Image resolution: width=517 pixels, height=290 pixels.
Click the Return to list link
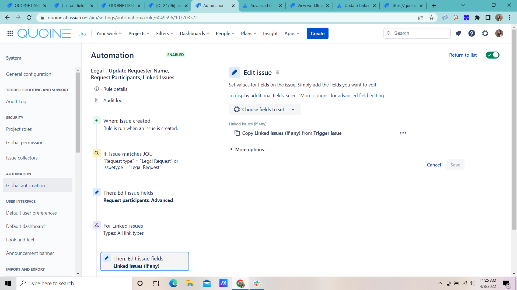point(463,55)
